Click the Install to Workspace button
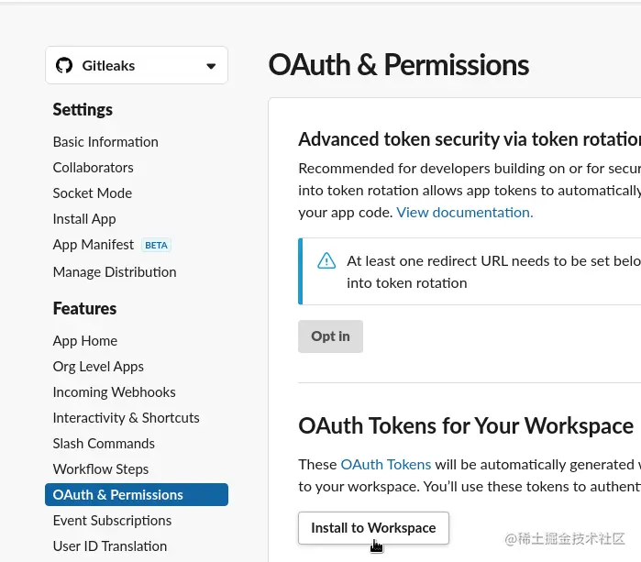 point(373,528)
